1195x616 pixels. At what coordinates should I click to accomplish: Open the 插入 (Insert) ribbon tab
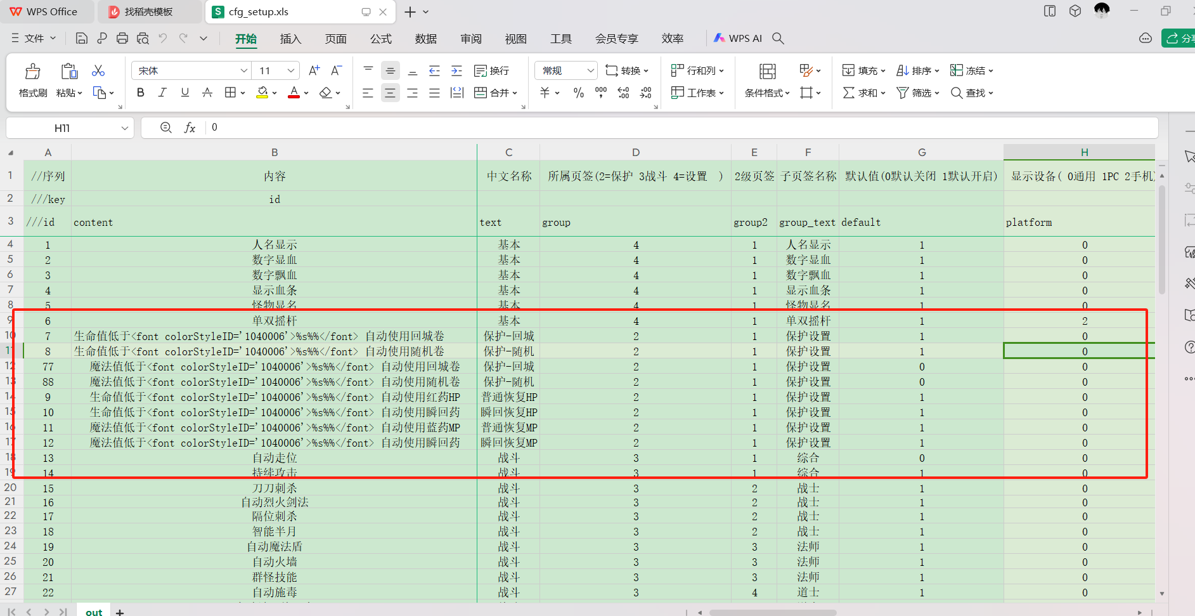pos(290,39)
